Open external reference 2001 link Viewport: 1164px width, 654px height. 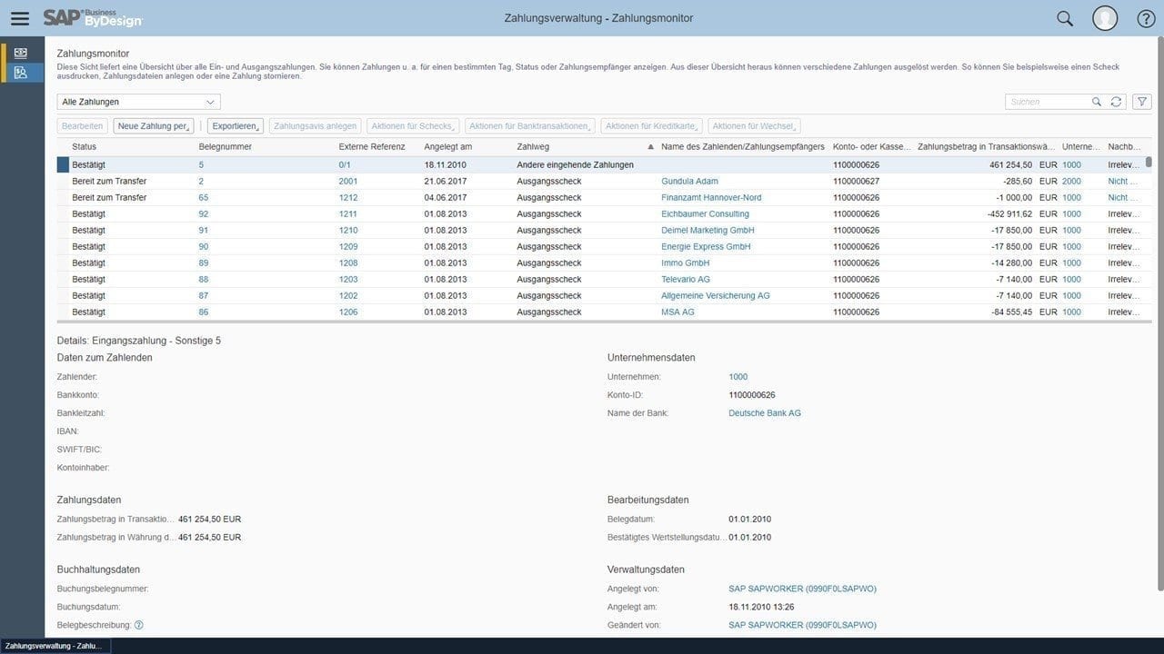[348, 181]
